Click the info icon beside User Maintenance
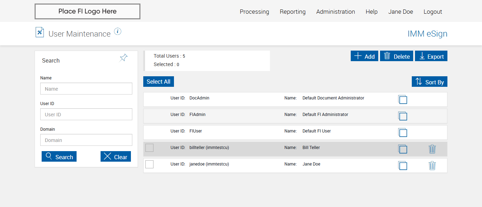This screenshot has height=207, width=482. click(x=118, y=32)
